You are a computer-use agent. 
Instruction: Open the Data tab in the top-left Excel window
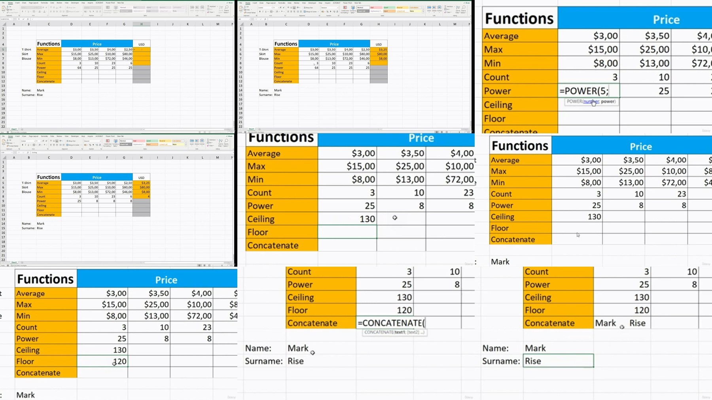52,3
